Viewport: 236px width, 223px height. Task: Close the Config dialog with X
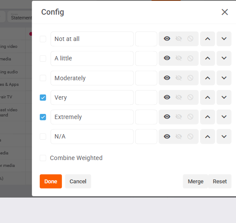click(x=225, y=12)
